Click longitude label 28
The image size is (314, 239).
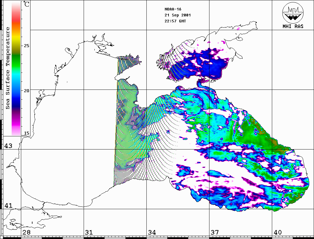pyautogui.click(x=26, y=232)
